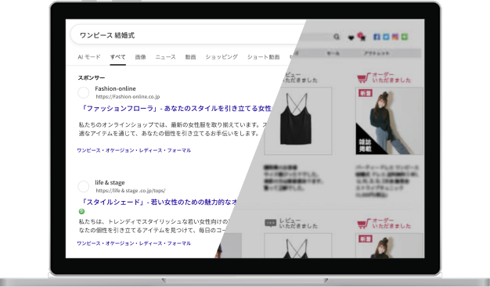
Task: Switch to the AI モード tab
Action: click(x=89, y=57)
